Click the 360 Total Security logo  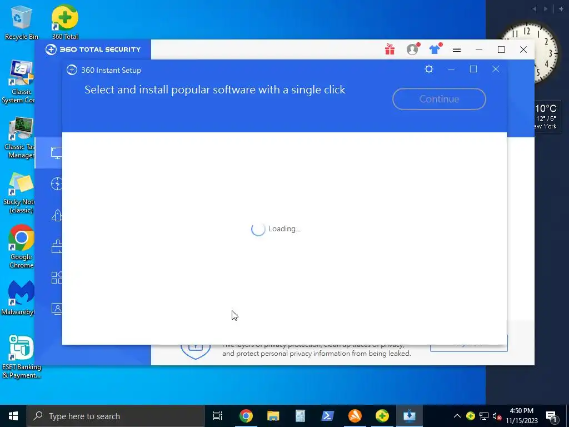point(93,49)
